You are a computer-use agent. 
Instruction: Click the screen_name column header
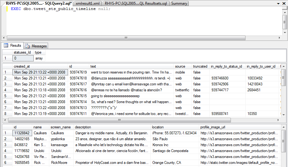pyautogui.click(x=61, y=127)
